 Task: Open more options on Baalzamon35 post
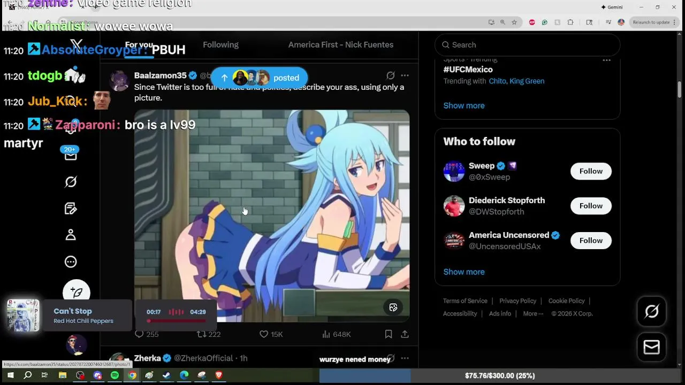pos(405,75)
